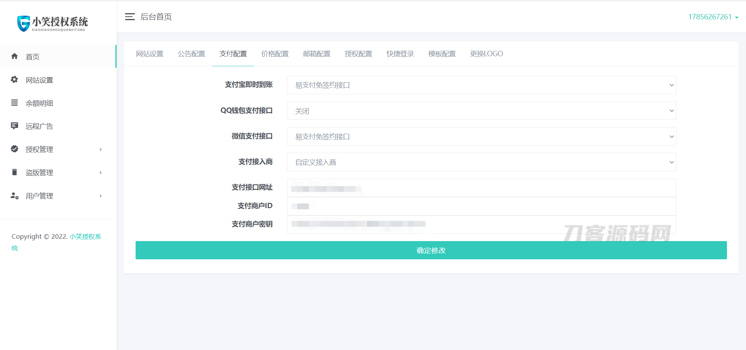Screen dimensions: 746x350
Task: Open the 支付接入商 dropdown
Action: tap(481, 162)
